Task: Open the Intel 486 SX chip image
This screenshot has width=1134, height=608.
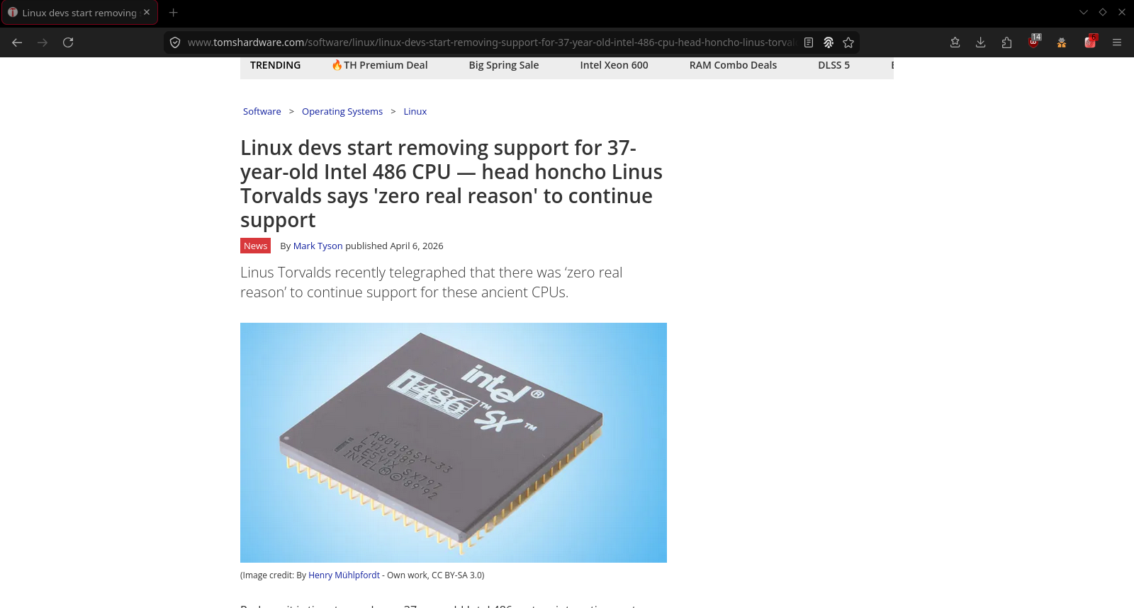Action: (454, 442)
